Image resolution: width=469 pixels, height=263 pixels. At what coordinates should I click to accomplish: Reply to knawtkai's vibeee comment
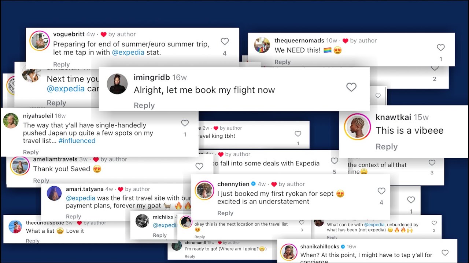coord(387,147)
